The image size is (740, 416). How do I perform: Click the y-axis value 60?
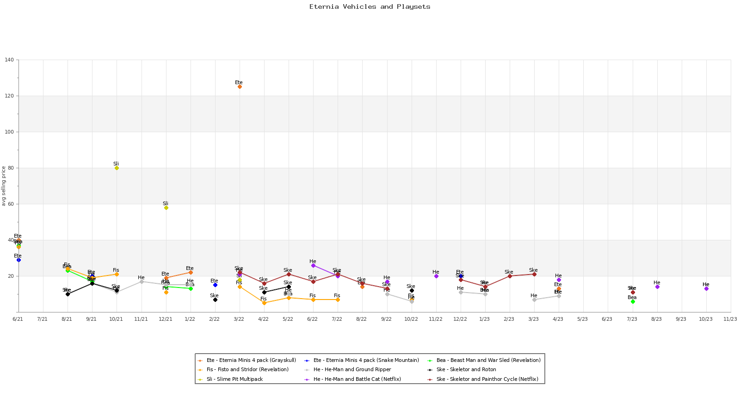coord(11,204)
